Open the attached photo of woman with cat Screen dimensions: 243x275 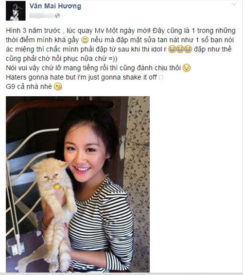[78, 184]
